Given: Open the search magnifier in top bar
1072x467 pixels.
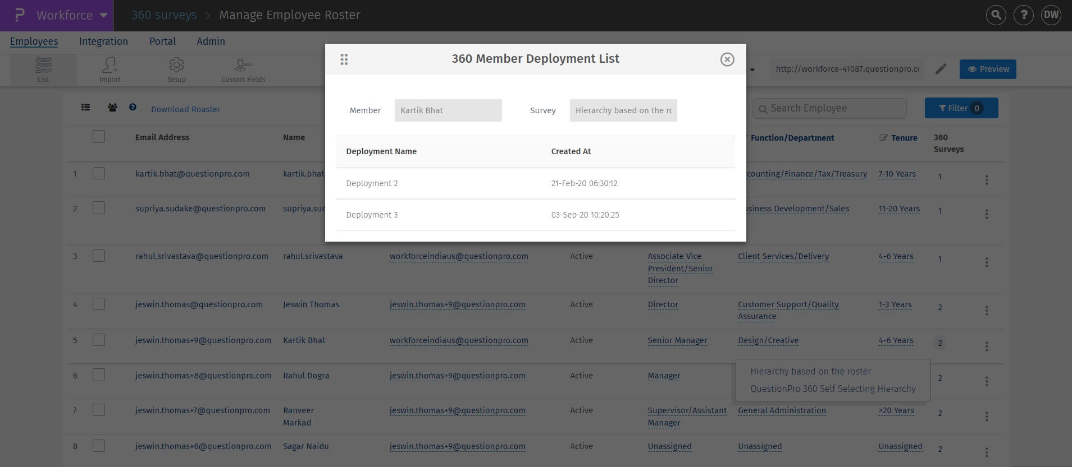Looking at the screenshot, I should pyautogui.click(x=996, y=15).
